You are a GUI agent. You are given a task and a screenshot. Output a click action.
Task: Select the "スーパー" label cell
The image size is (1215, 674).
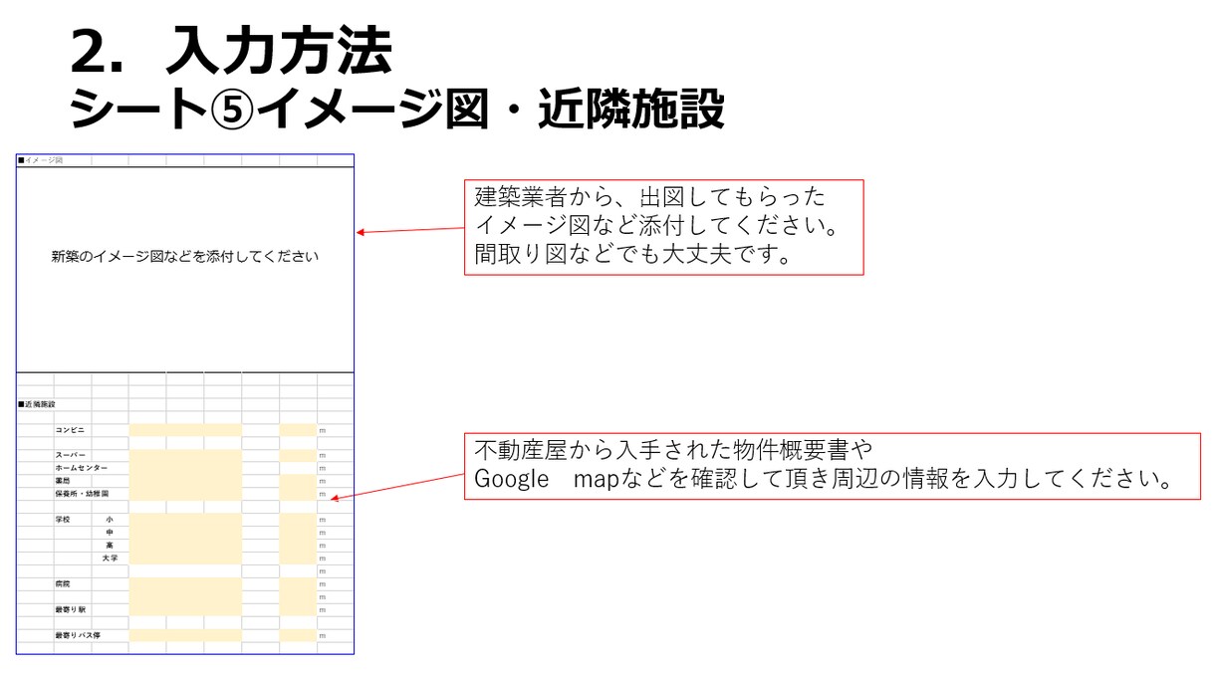72,455
